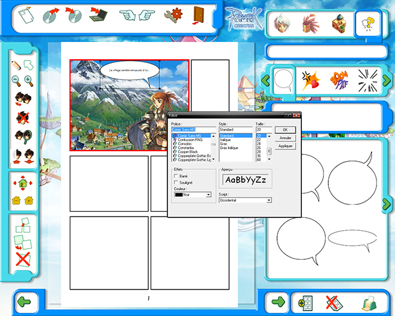Screen dimensions: 395x316
Task: Click OK in the Police dialog
Action: (x=285, y=130)
